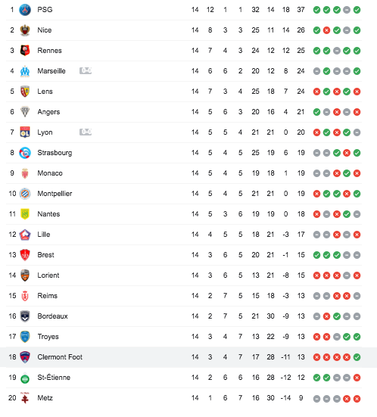The image size is (377, 417).
Task: Click the Lille club logo
Action: pyautogui.click(x=25, y=235)
